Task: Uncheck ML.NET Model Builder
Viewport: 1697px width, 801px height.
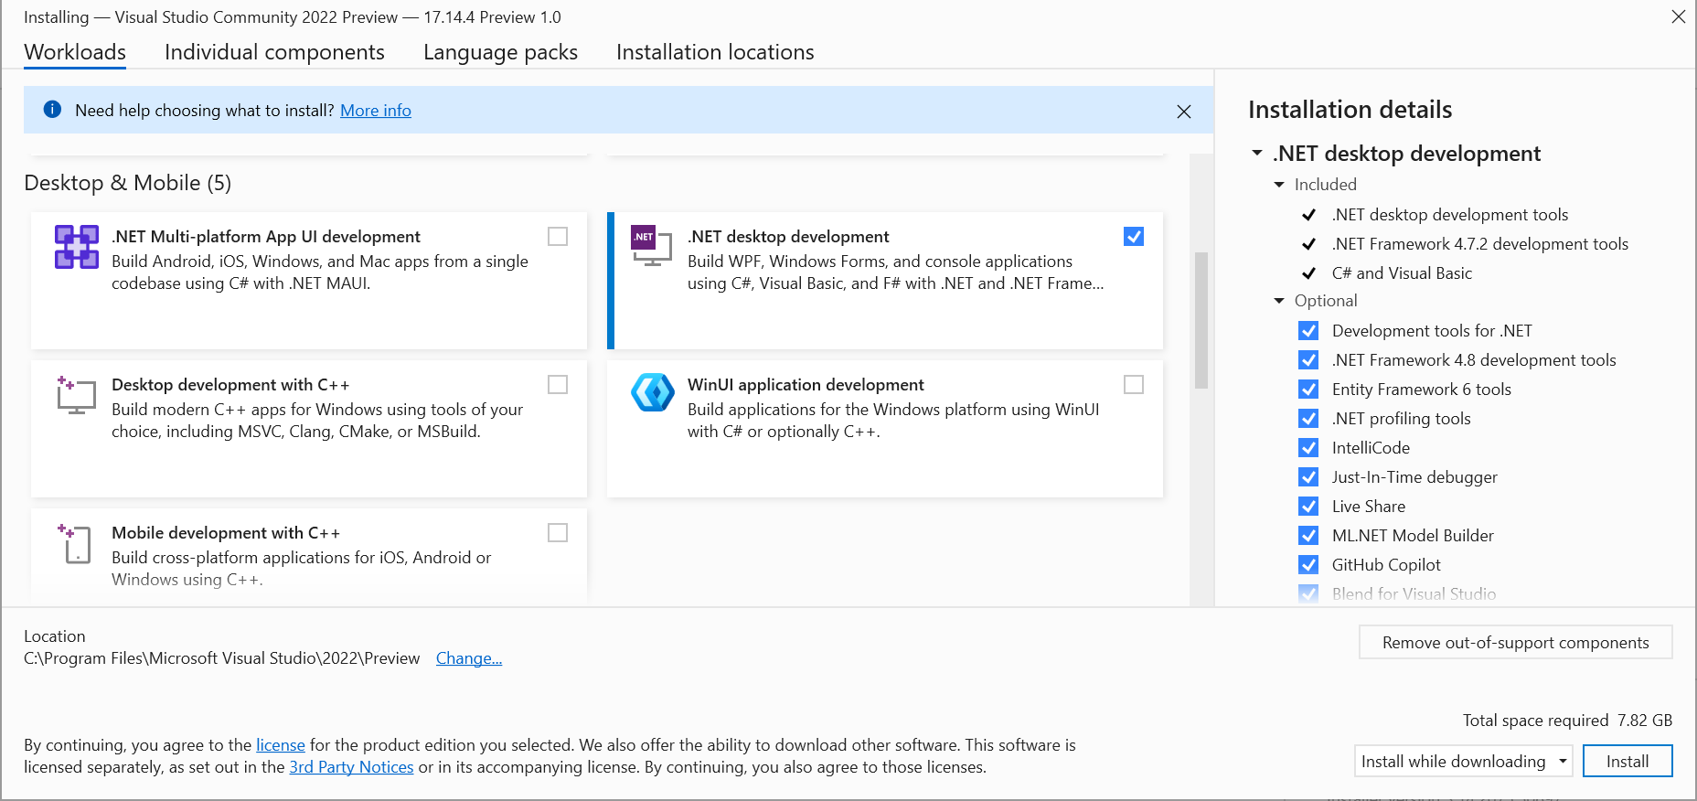Action: click(x=1308, y=536)
